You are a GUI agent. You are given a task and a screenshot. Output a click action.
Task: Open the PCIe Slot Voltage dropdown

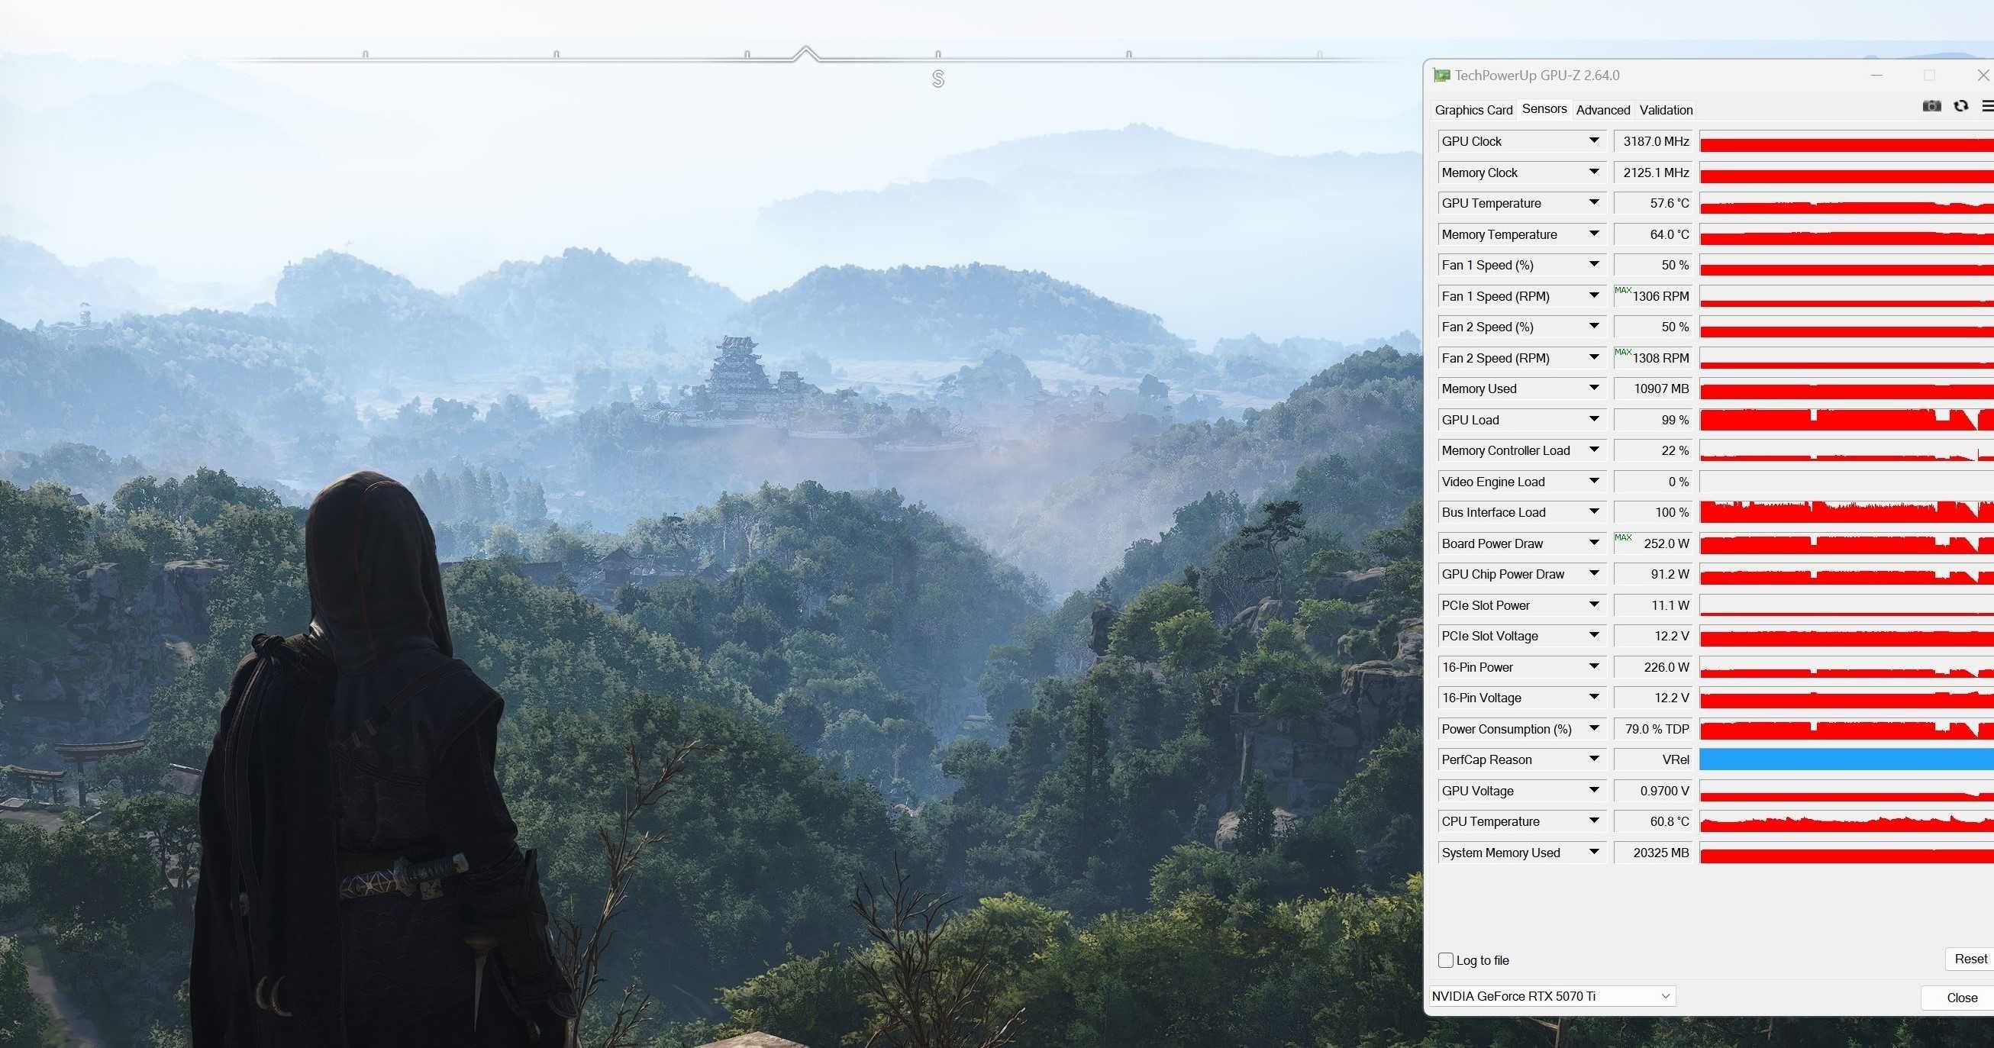pyautogui.click(x=1594, y=636)
